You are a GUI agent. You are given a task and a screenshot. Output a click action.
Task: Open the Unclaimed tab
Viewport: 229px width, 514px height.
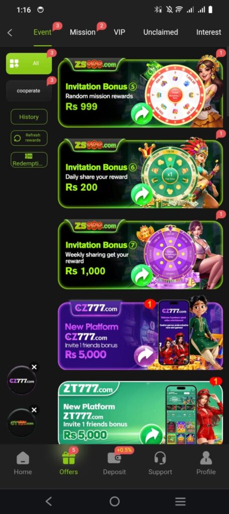[161, 32]
